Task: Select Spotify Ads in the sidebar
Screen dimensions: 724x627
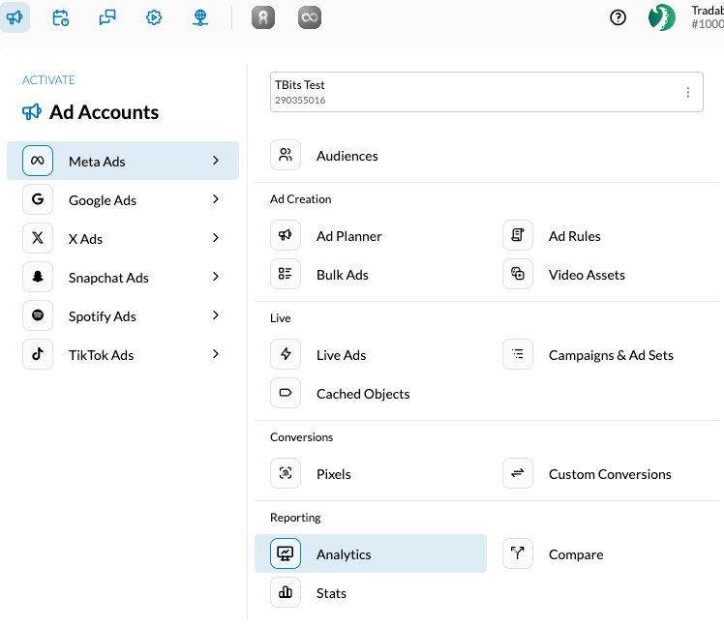Action: pyautogui.click(x=102, y=316)
